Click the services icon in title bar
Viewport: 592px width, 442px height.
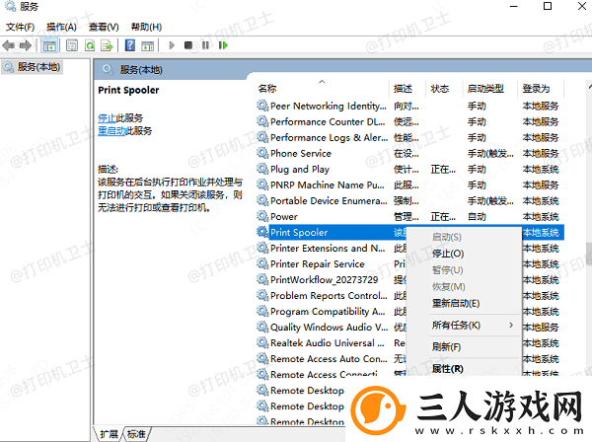(10, 6)
